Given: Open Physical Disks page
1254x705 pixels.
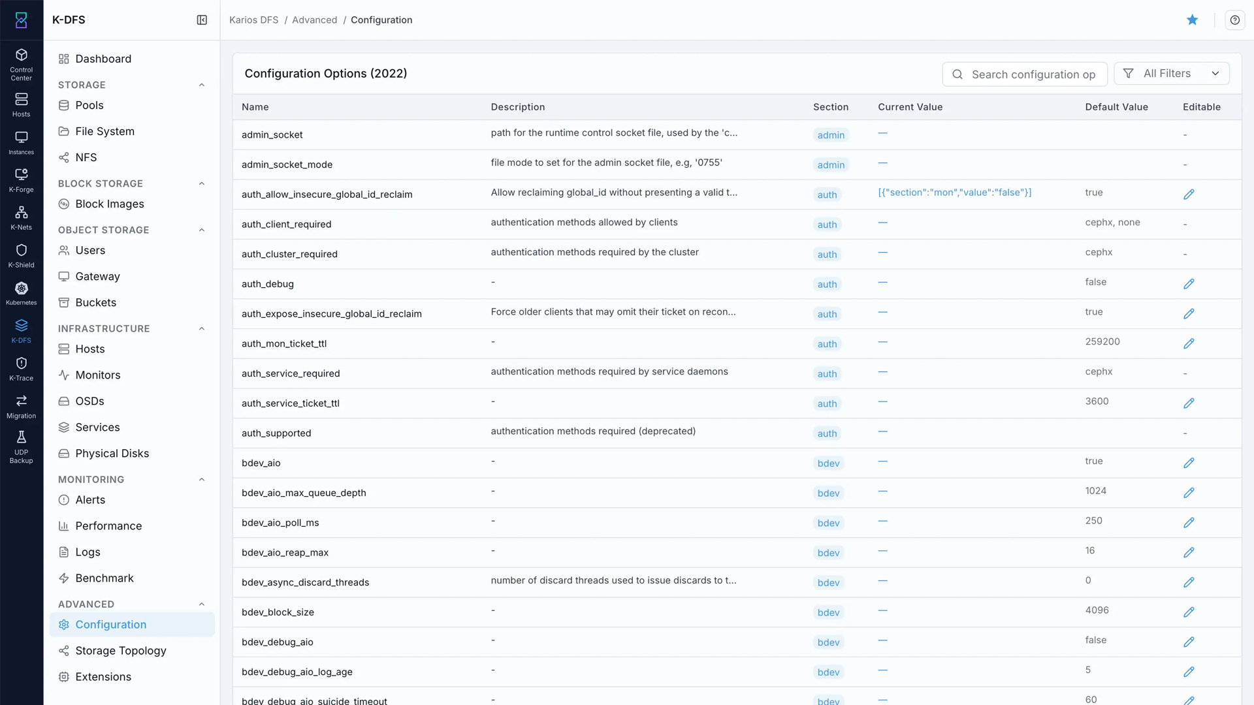Looking at the screenshot, I should (x=132, y=453).
